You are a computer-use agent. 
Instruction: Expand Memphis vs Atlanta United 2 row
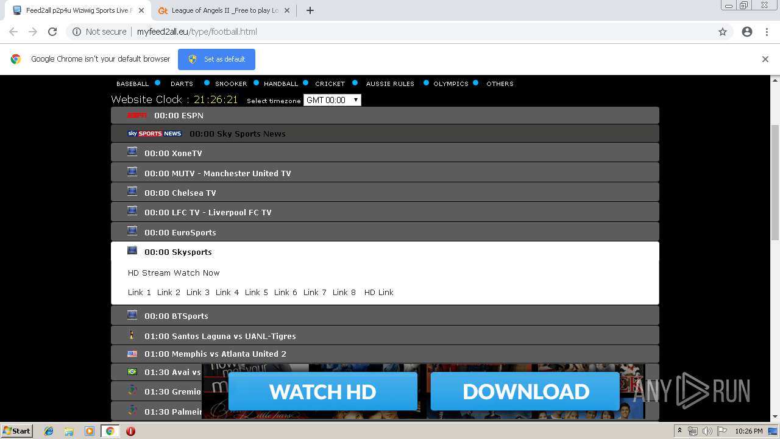click(385, 354)
